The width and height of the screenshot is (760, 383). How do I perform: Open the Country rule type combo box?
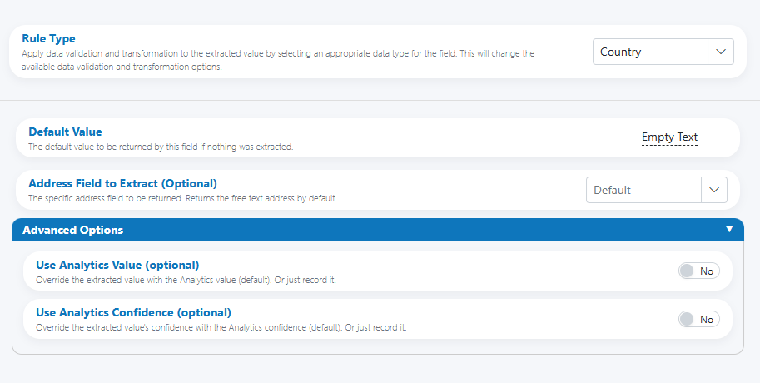[x=663, y=52]
